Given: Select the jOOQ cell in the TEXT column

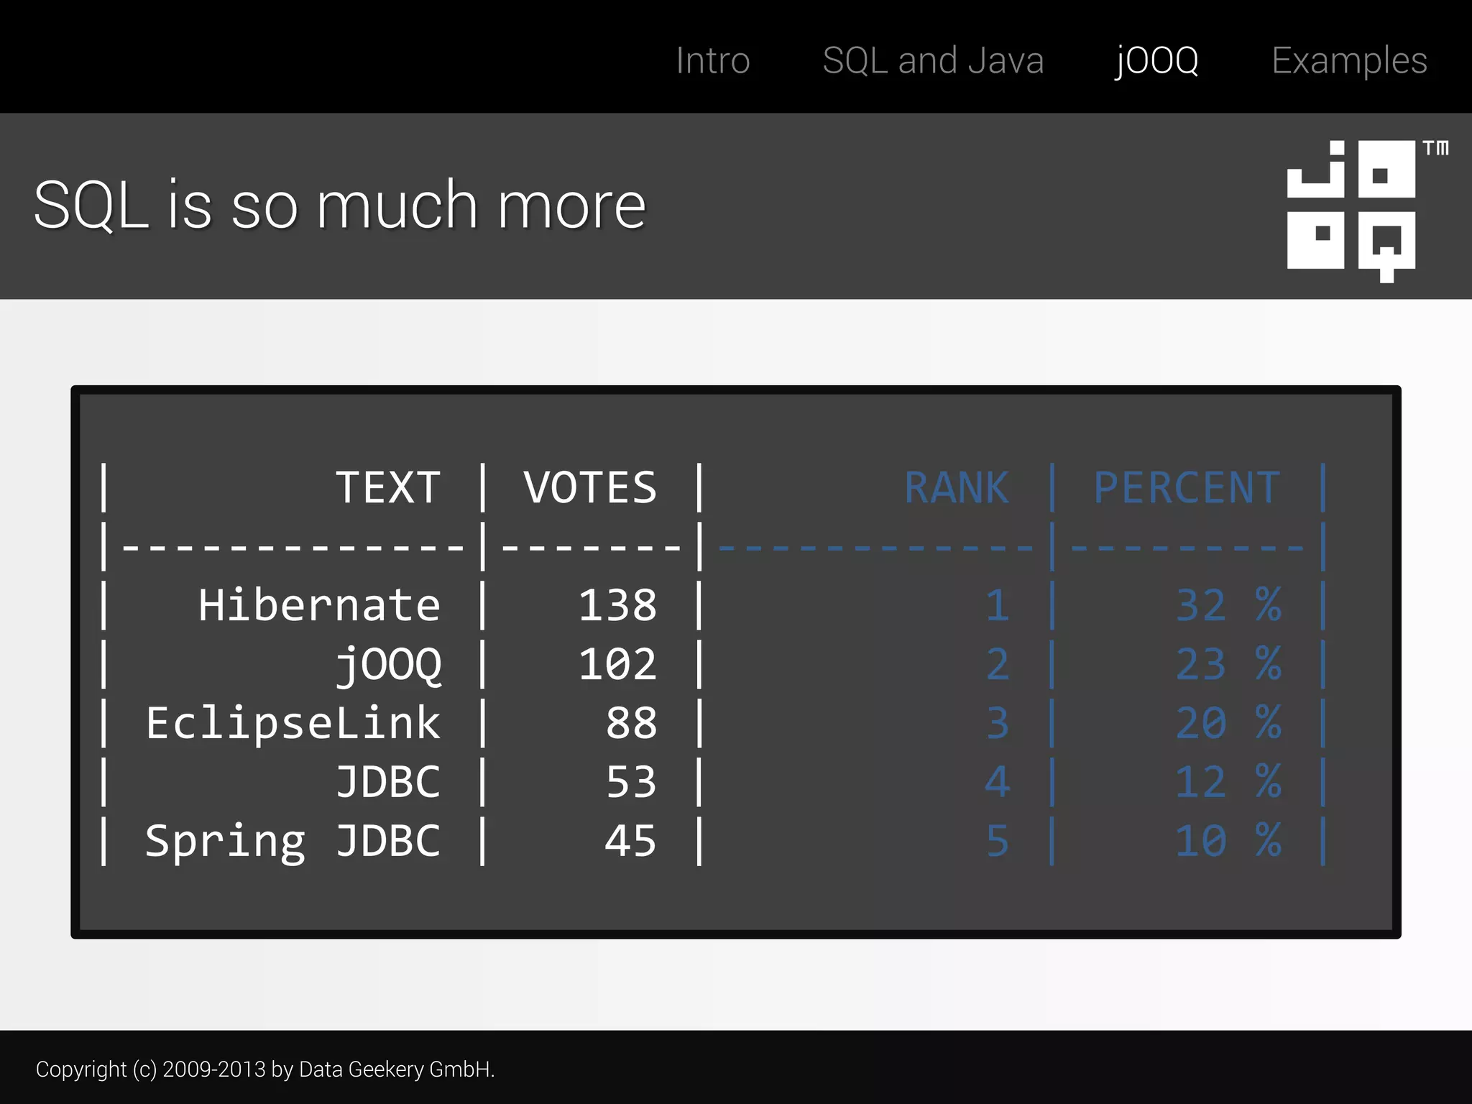Looking at the screenshot, I should pos(389,665).
